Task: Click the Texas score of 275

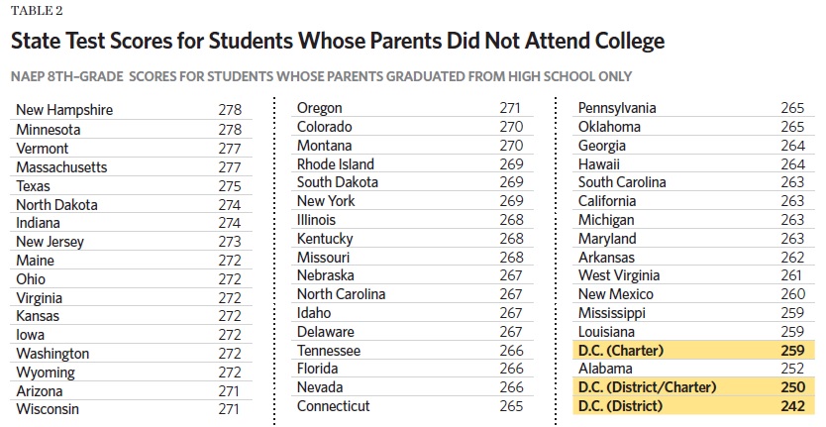Action: [x=230, y=185]
